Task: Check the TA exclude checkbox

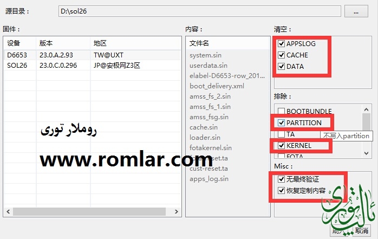Action: (281, 134)
